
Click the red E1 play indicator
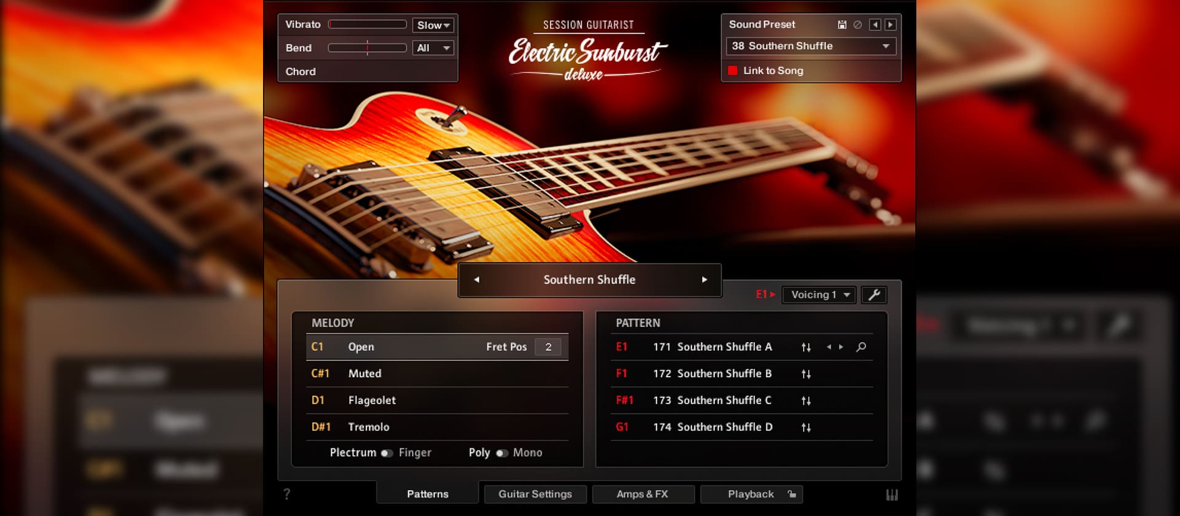(x=765, y=294)
